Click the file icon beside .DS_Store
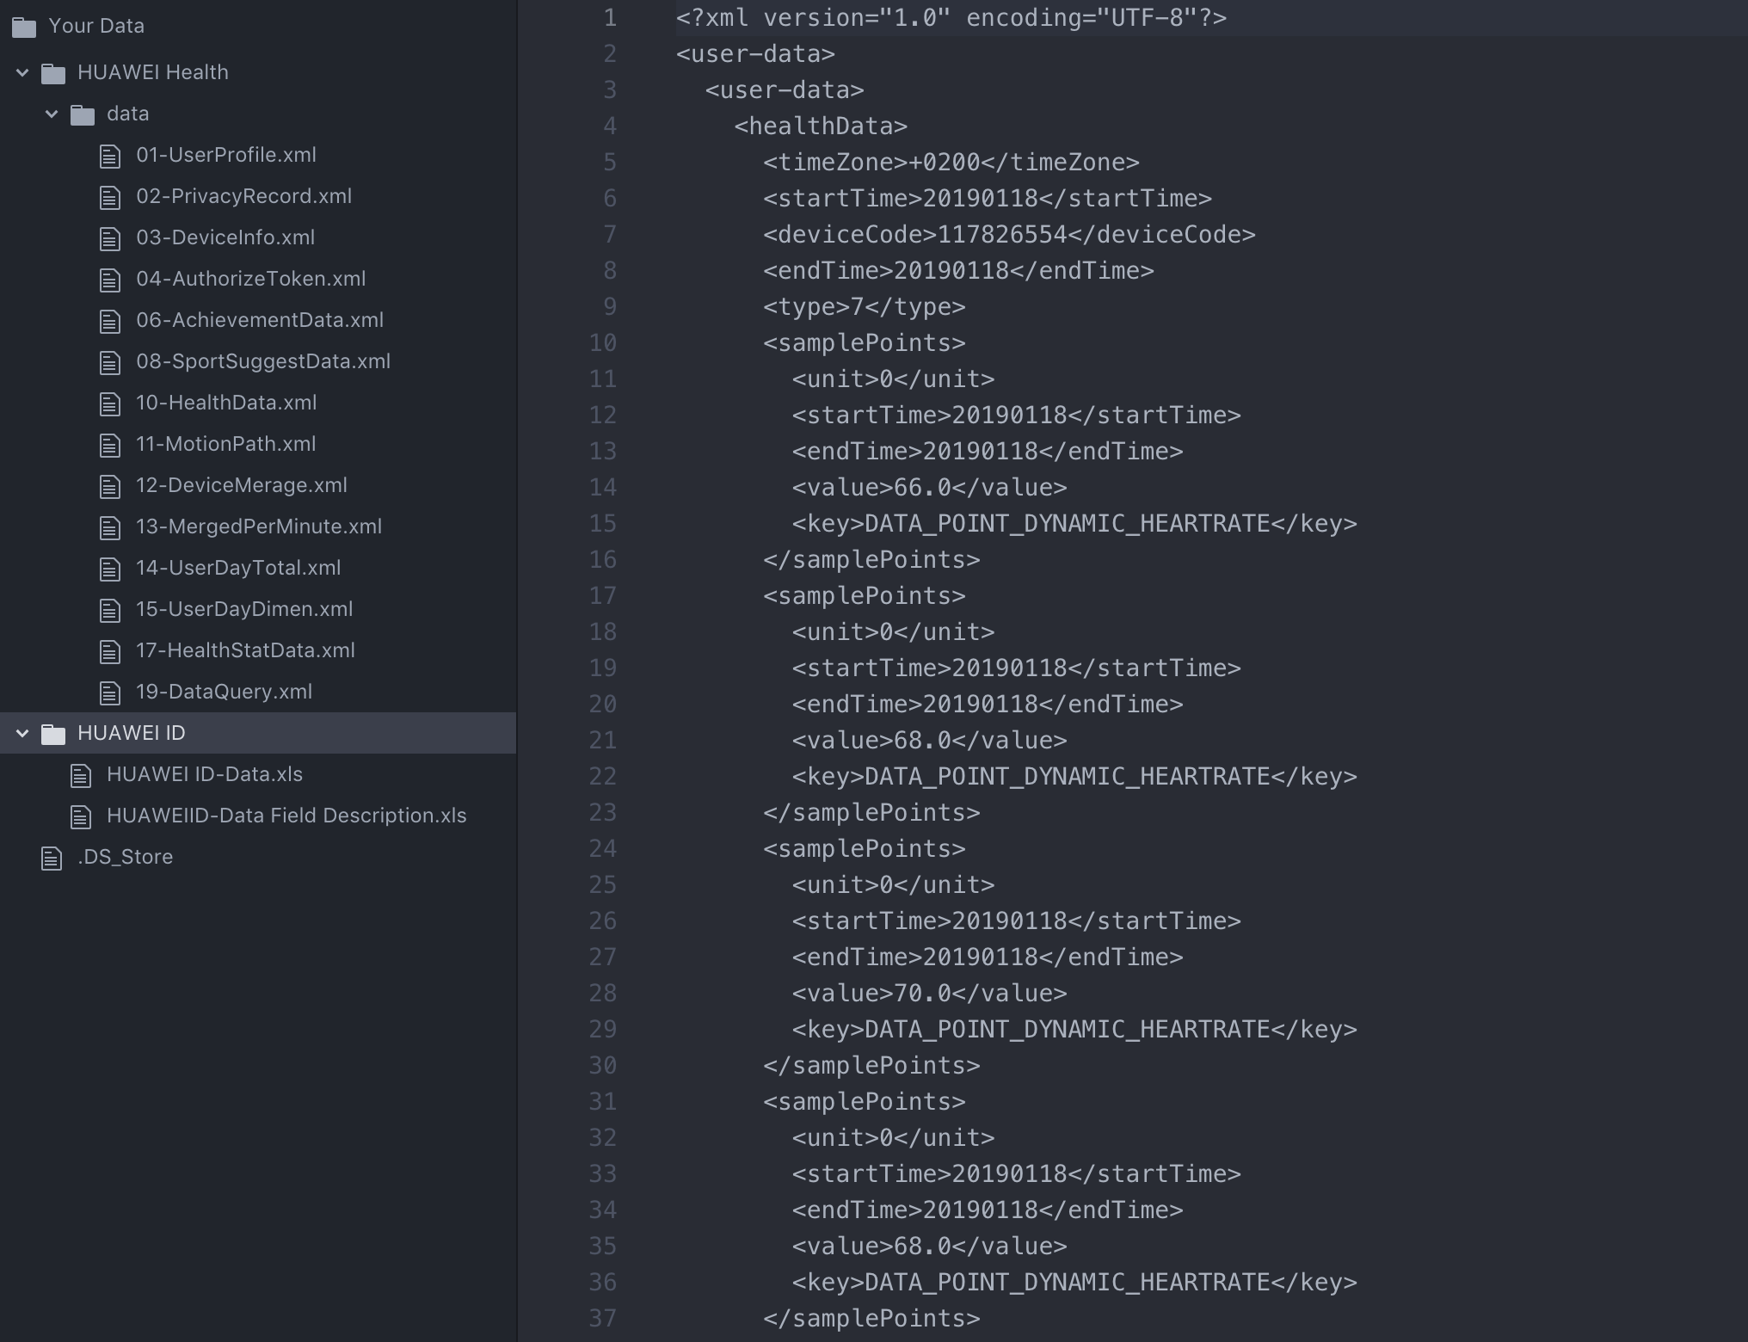Screen dimensions: 1748x1342 click(x=52, y=858)
